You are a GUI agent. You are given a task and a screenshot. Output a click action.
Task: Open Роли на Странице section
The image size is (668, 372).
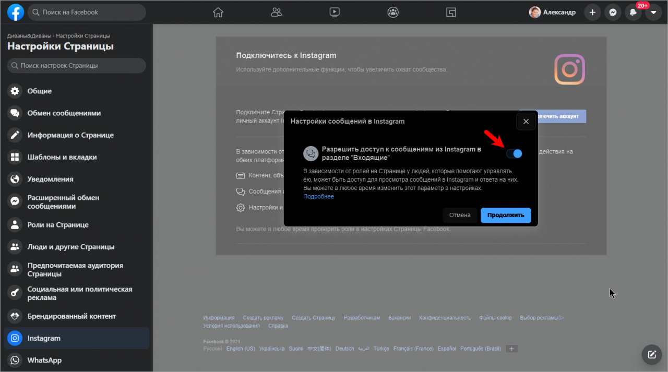pyautogui.click(x=76, y=225)
